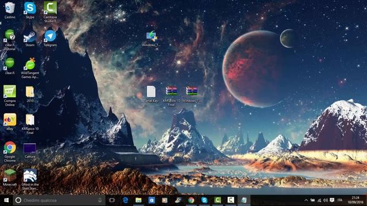367x206 pixels.
Task: Open the Google Chrome desktop shortcut
Action: click(x=10, y=152)
